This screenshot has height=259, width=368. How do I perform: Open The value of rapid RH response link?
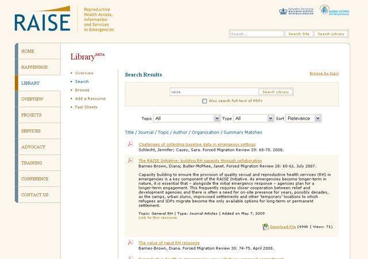[x=168, y=243]
